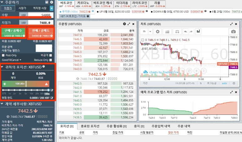The width and height of the screenshot is (242, 142).
Task: Click the 7442.5 bid price in the order book
Action: [x=77, y=83]
